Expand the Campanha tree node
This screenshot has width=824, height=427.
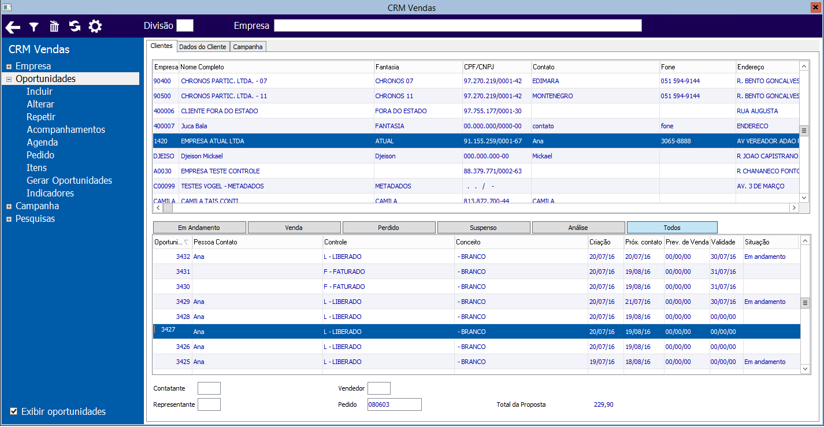coord(9,206)
